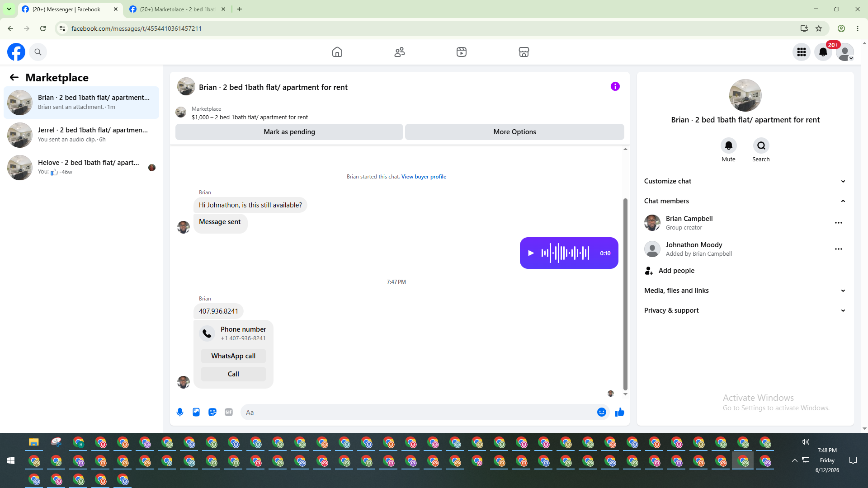This screenshot has height=488, width=868.
Task: Open a new browser tab
Action: pyautogui.click(x=240, y=9)
